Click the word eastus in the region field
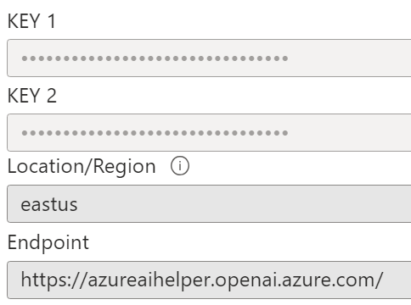 (49, 204)
